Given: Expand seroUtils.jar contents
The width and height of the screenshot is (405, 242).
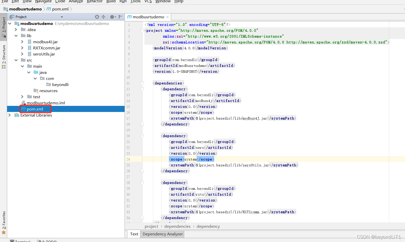Looking at the screenshot, I should [22, 54].
